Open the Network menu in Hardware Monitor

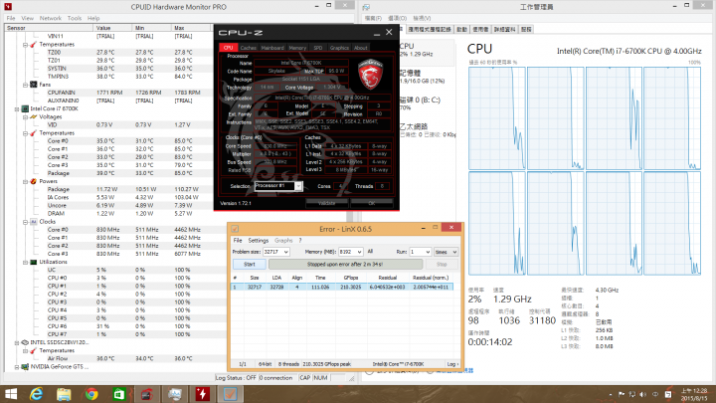(51, 18)
